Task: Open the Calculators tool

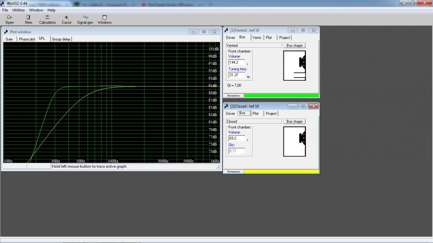Action: click(x=48, y=20)
